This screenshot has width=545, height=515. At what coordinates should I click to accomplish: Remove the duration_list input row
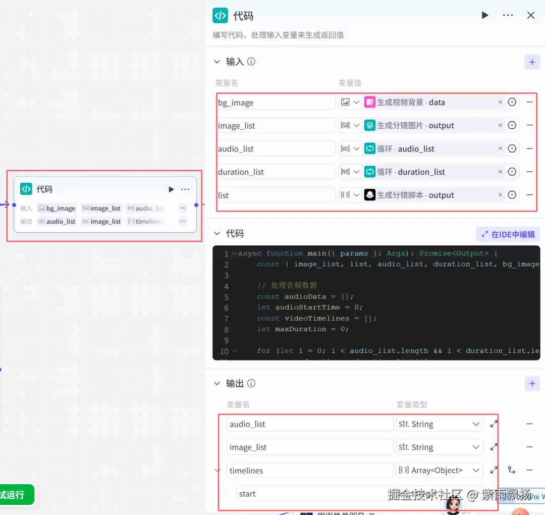pyautogui.click(x=529, y=172)
